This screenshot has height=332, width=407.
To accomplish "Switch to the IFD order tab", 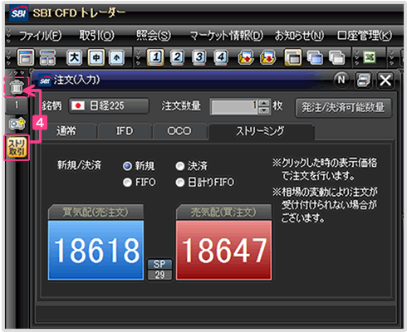I will [x=125, y=131].
